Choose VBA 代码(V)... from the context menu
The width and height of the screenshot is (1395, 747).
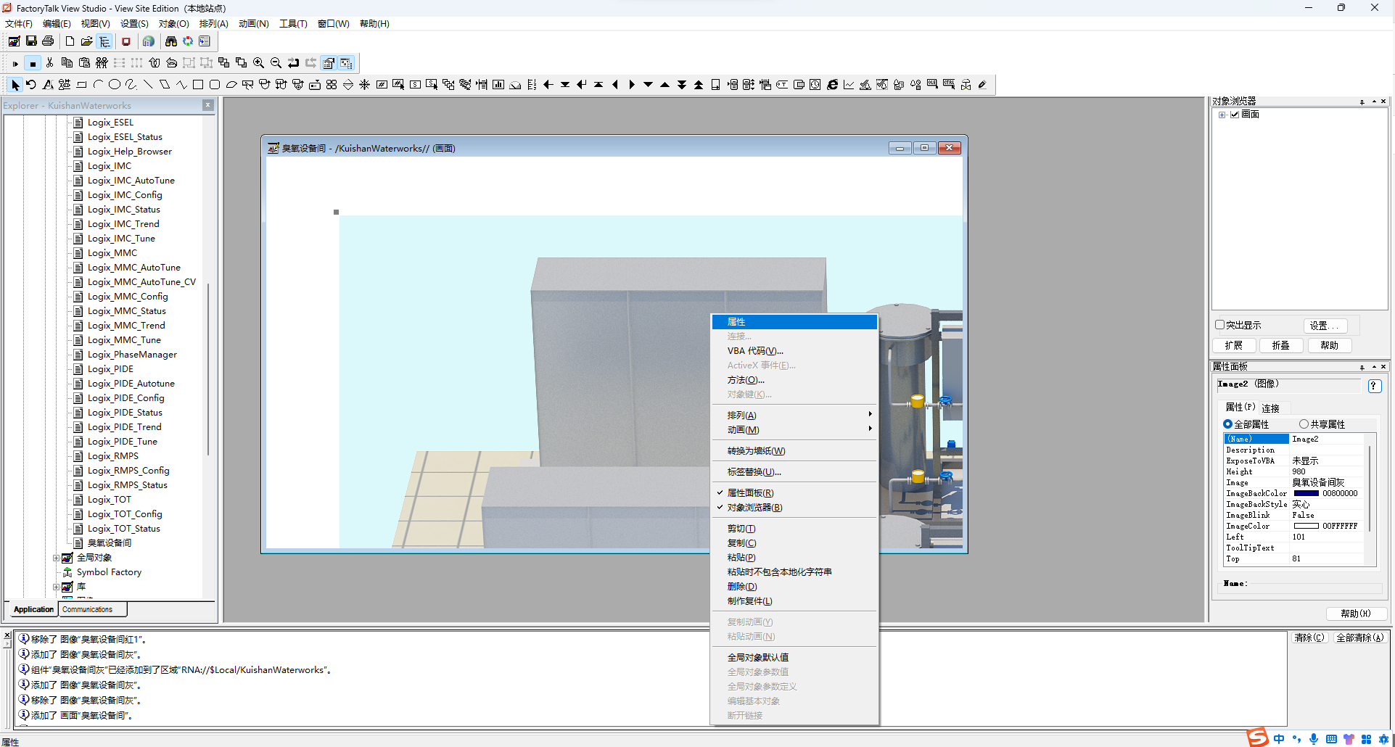[794, 351]
